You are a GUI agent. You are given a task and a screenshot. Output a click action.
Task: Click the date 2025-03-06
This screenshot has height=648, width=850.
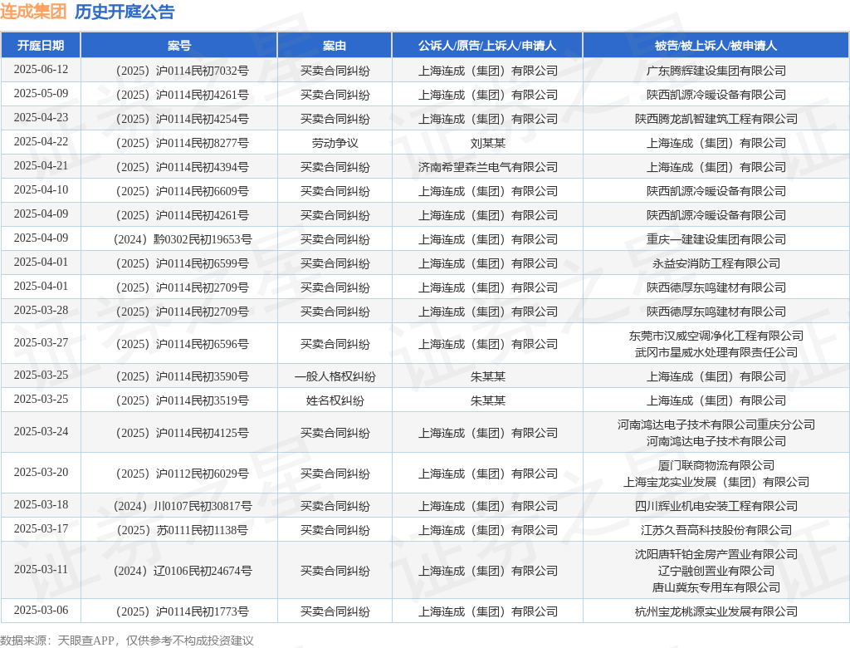click(x=41, y=610)
